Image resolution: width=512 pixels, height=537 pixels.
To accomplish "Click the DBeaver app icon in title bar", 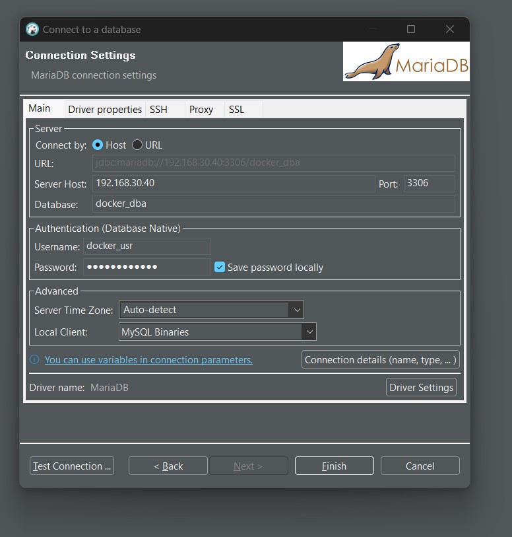I will [x=32, y=30].
